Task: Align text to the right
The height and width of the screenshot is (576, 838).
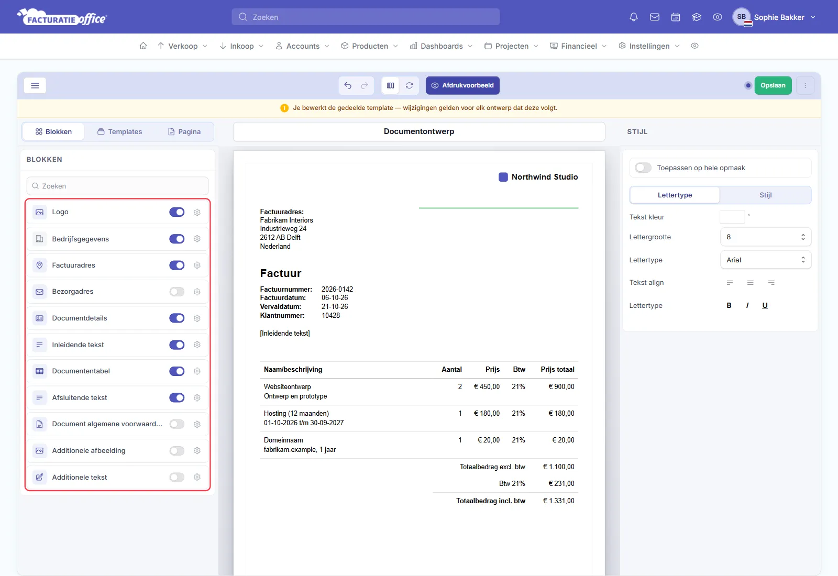Action: (771, 283)
